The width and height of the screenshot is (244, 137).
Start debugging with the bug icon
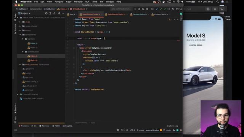point(139,9)
